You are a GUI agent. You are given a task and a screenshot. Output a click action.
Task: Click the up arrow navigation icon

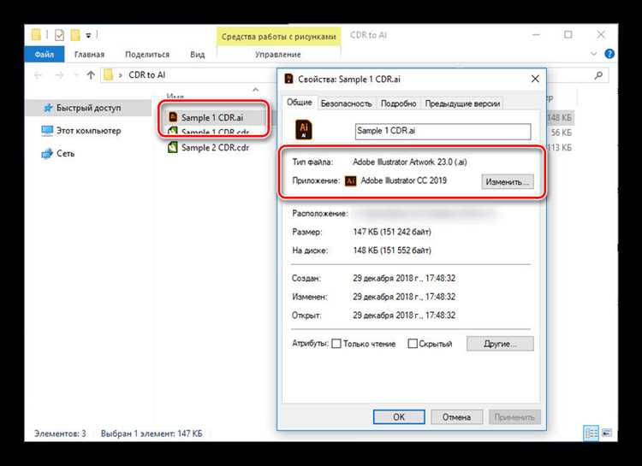(91, 75)
